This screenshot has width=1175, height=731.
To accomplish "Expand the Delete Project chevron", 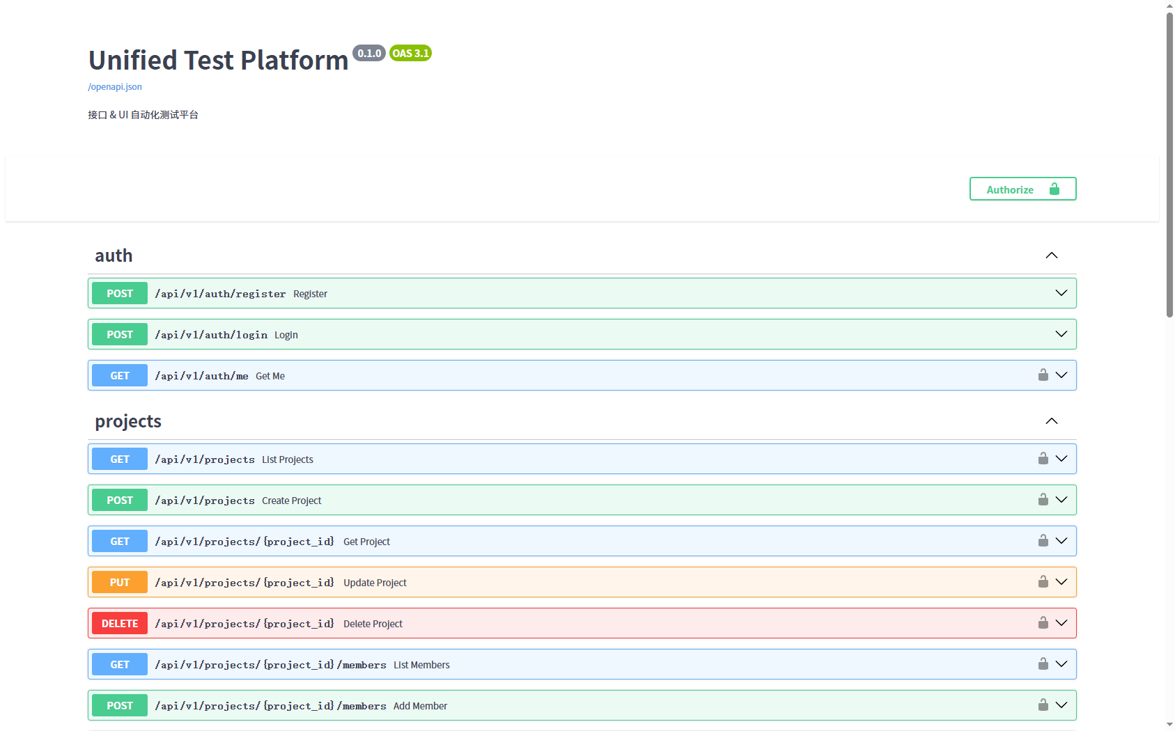I will coord(1061,623).
